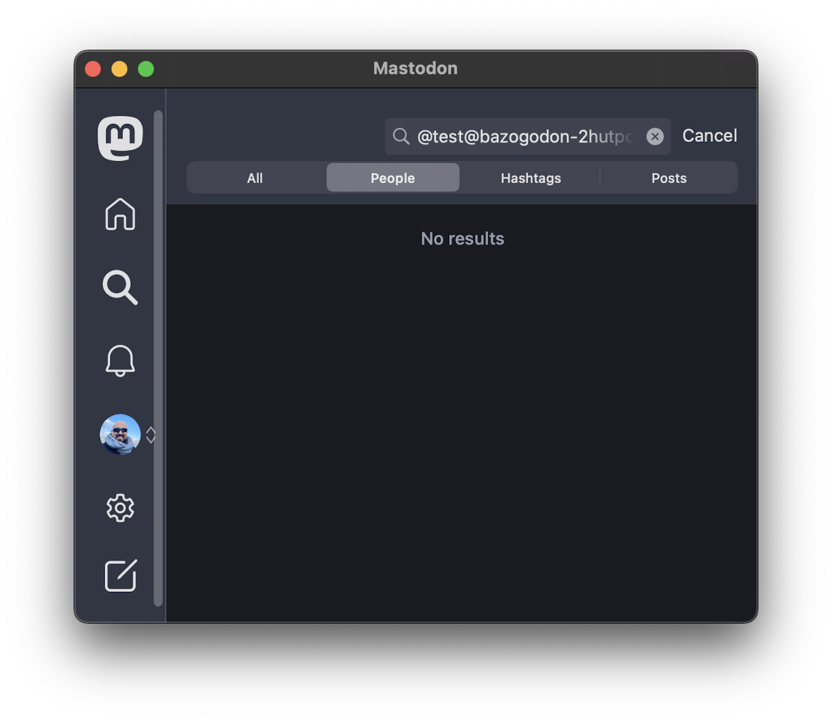Open the Search magnifier in sidebar
This screenshot has width=832, height=721.
(x=120, y=287)
